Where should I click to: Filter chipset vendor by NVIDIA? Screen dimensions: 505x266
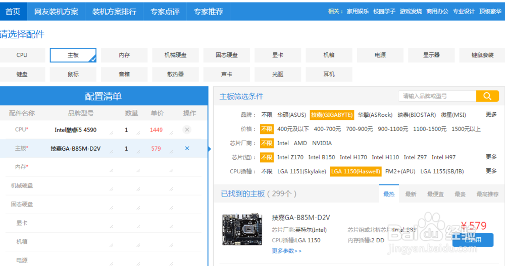[x=322, y=143]
